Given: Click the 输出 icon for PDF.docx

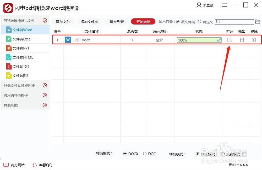Looking at the screenshot, I should tap(242, 40).
